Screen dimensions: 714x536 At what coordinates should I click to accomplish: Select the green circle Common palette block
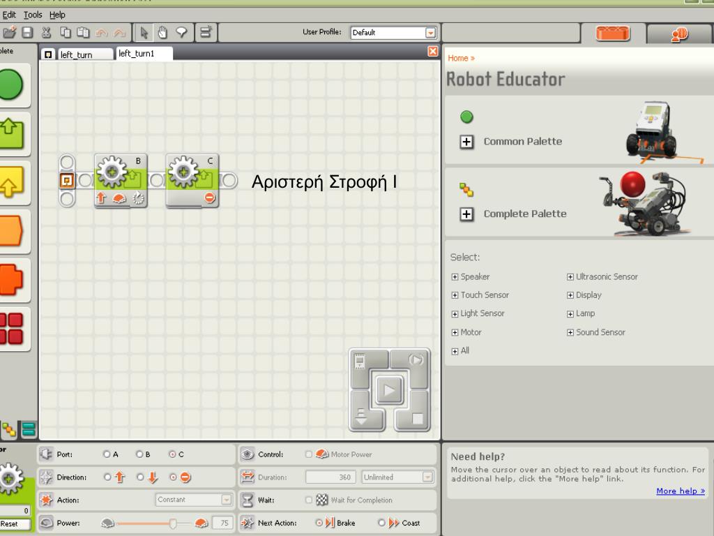pos(10,84)
